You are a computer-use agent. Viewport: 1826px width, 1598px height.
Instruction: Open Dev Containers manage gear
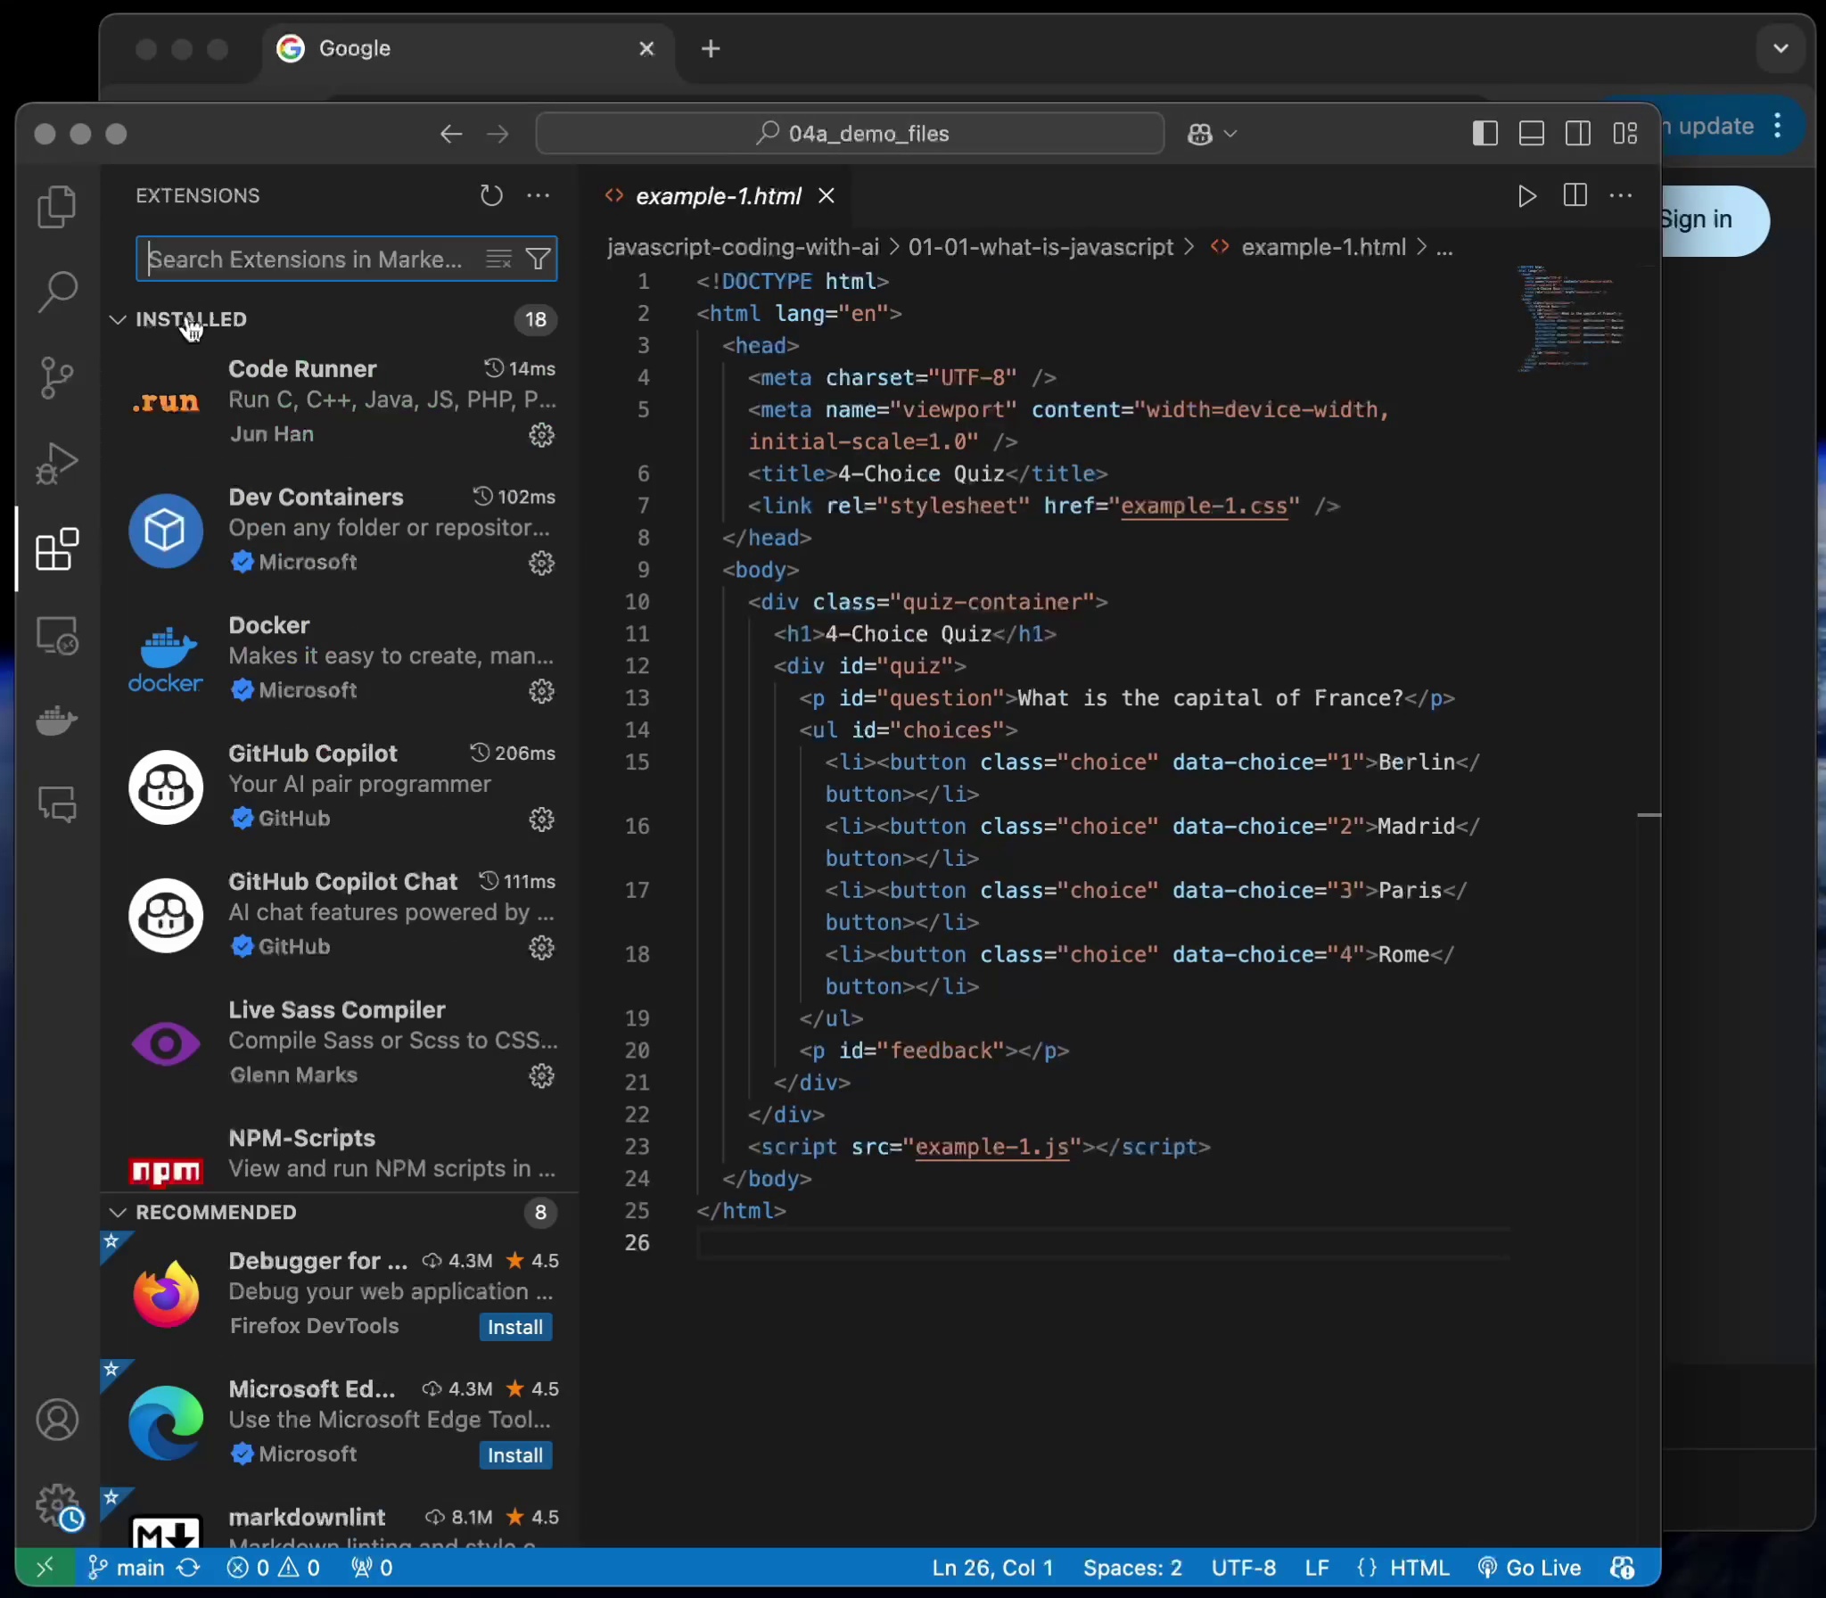click(542, 563)
